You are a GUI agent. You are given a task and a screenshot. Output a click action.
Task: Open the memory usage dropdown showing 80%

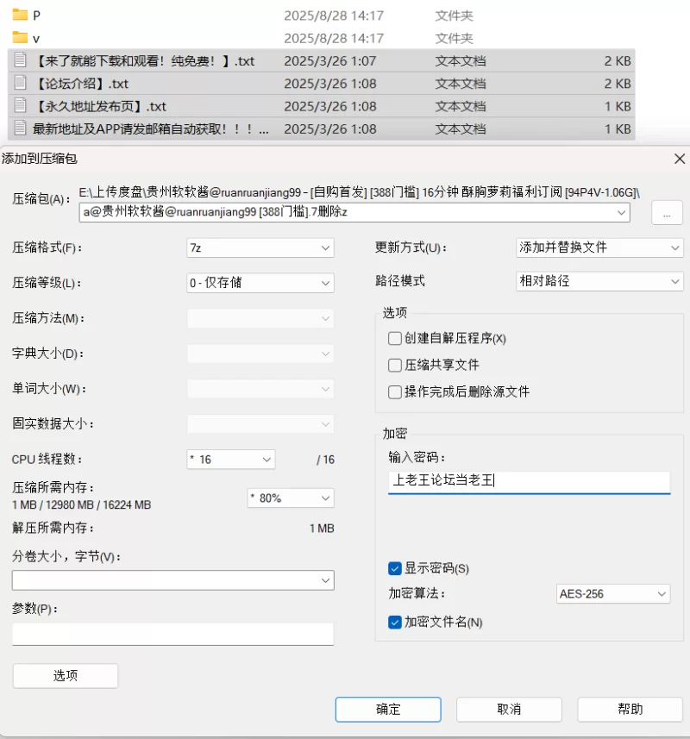click(291, 498)
